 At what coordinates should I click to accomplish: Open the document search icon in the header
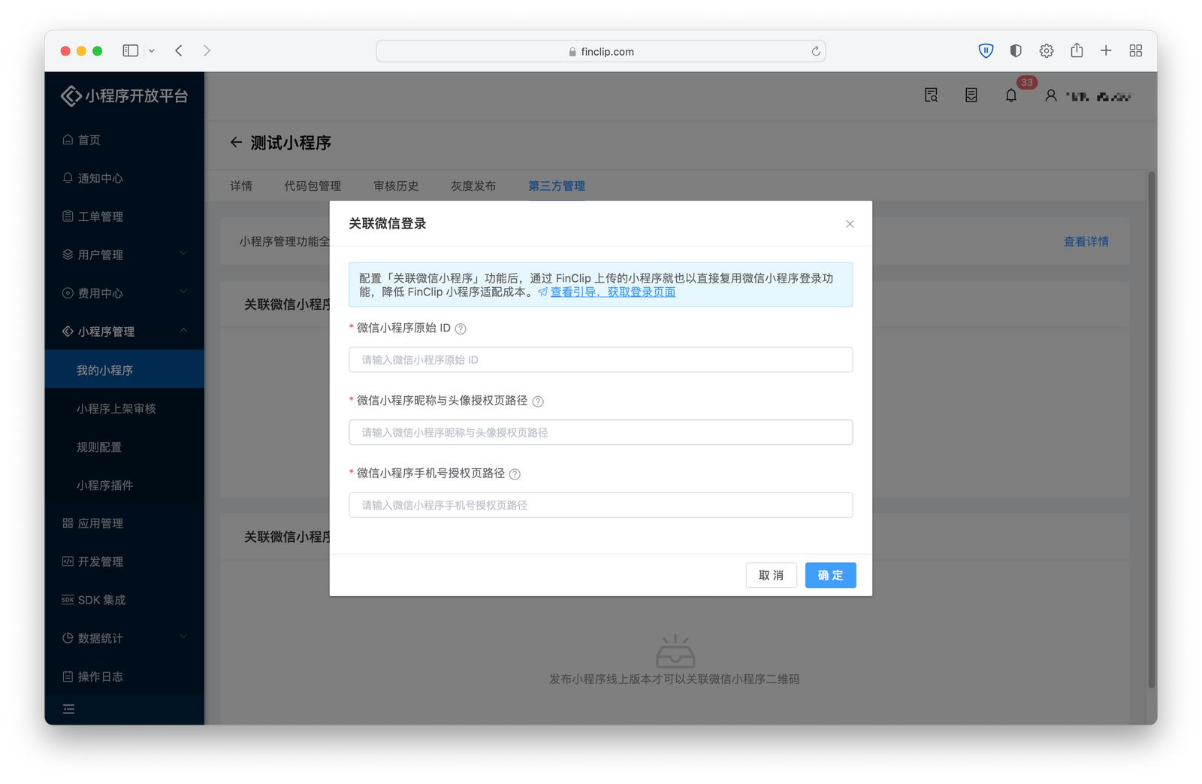click(x=930, y=95)
